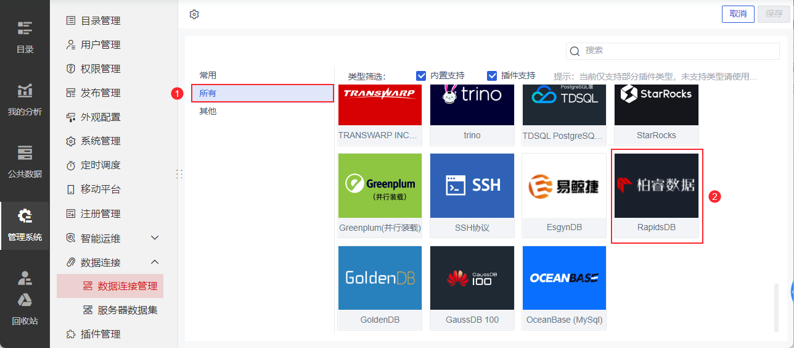This screenshot has height=348, width=794.
Task: Select the GoldenDB connection card
Action: [380, 288]
